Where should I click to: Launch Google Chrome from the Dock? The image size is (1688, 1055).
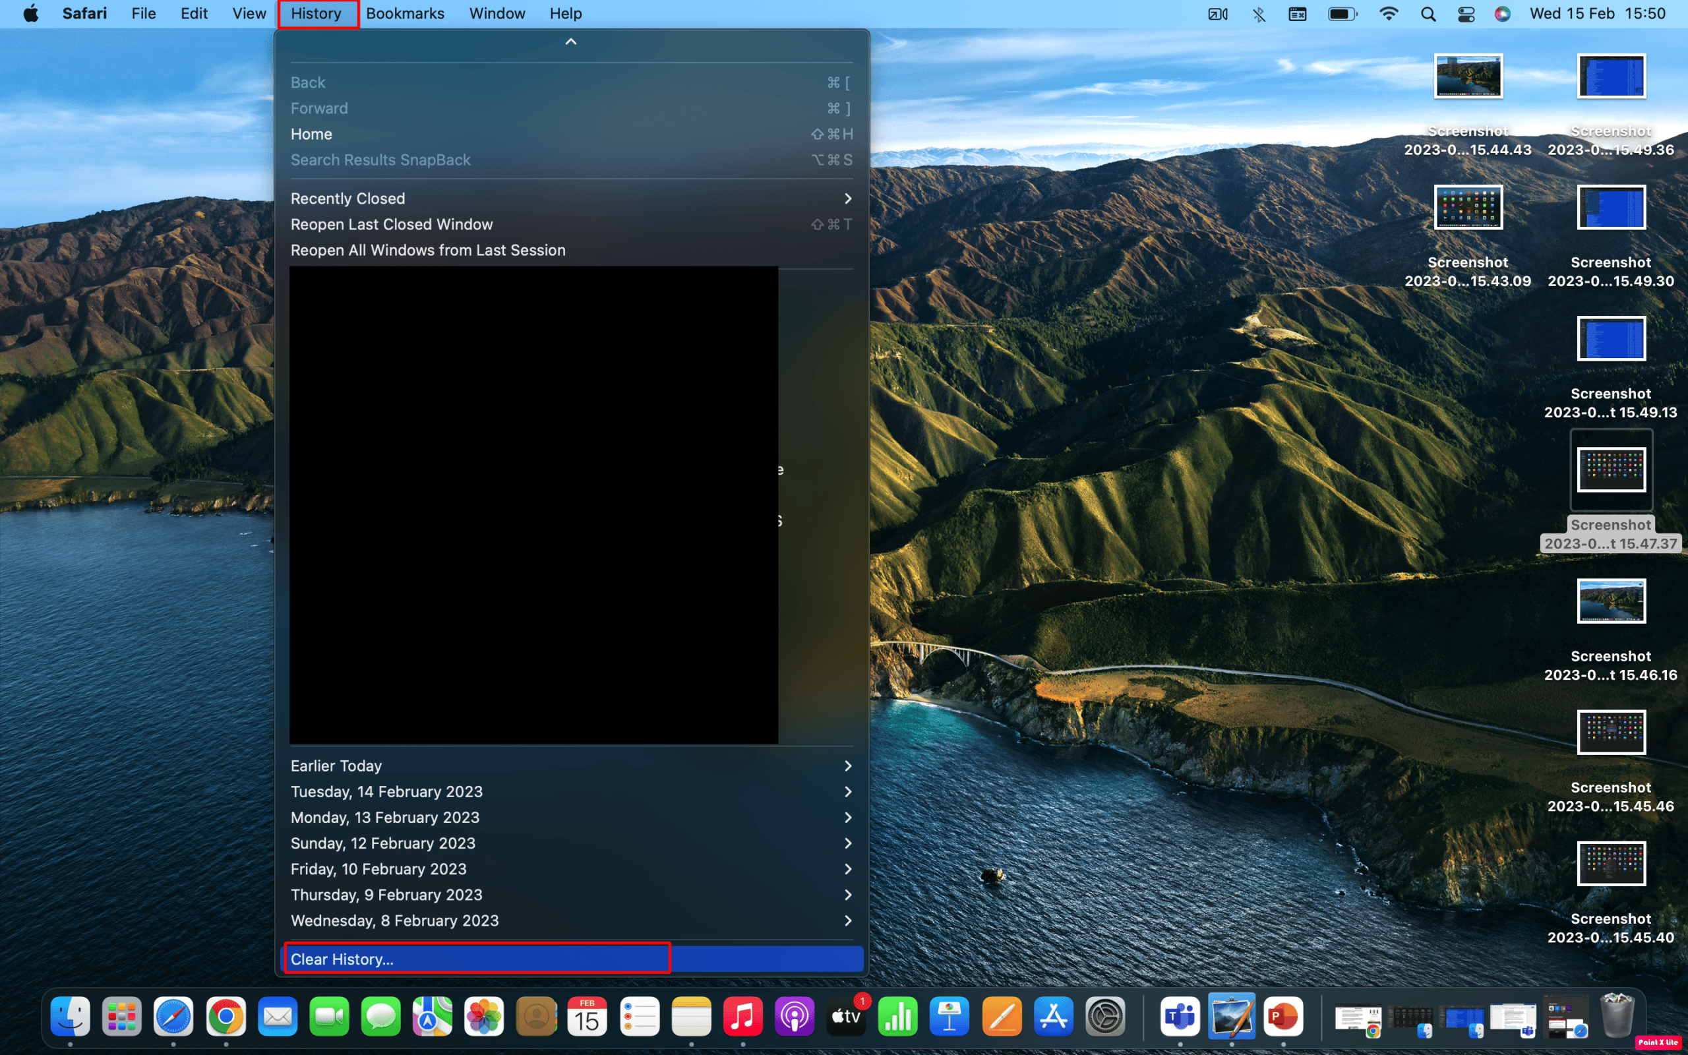pyautogui.click(x=226, y=1017)
